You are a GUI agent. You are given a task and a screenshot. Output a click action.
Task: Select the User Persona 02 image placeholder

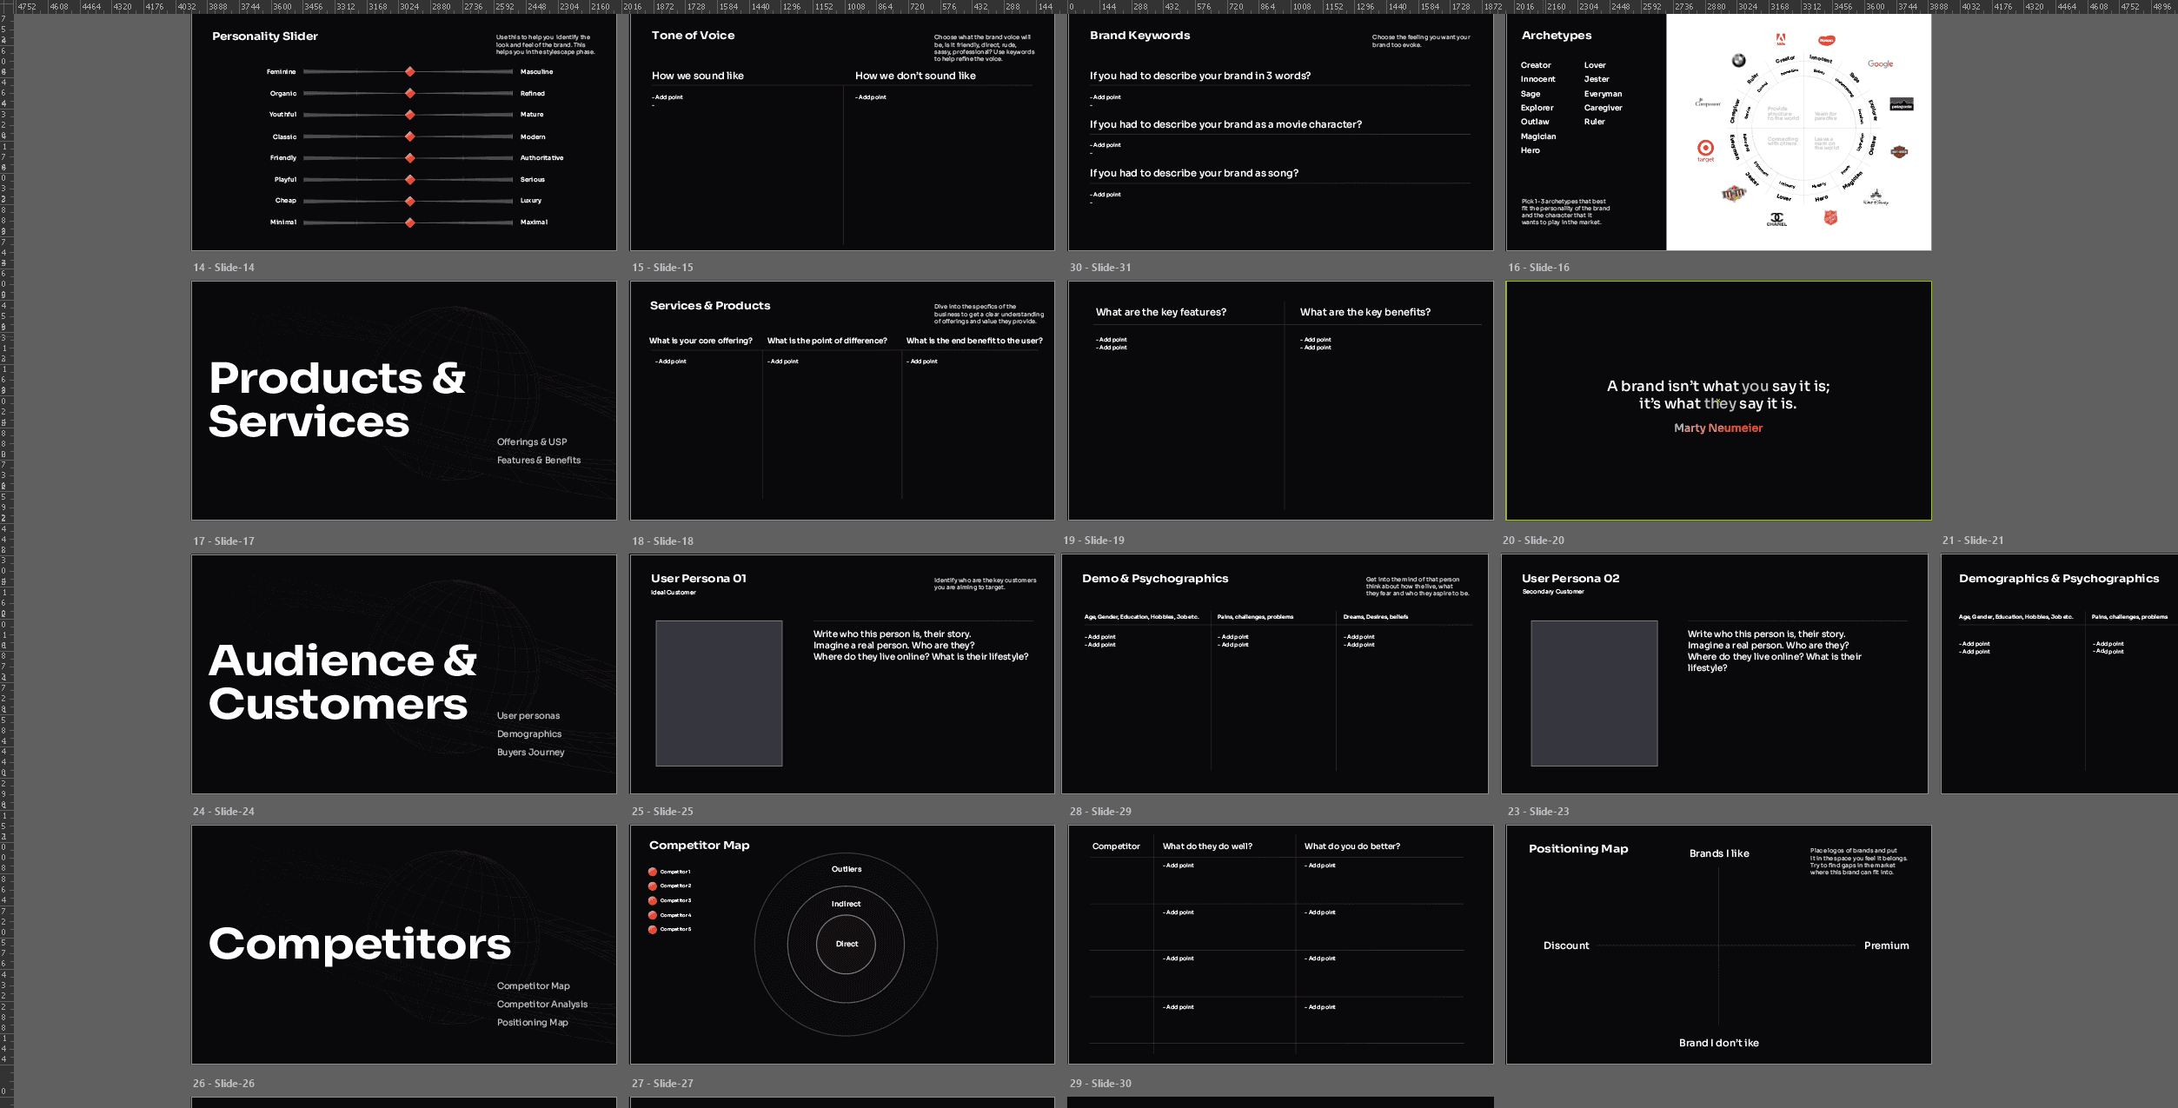click(x=1593, y=693)
